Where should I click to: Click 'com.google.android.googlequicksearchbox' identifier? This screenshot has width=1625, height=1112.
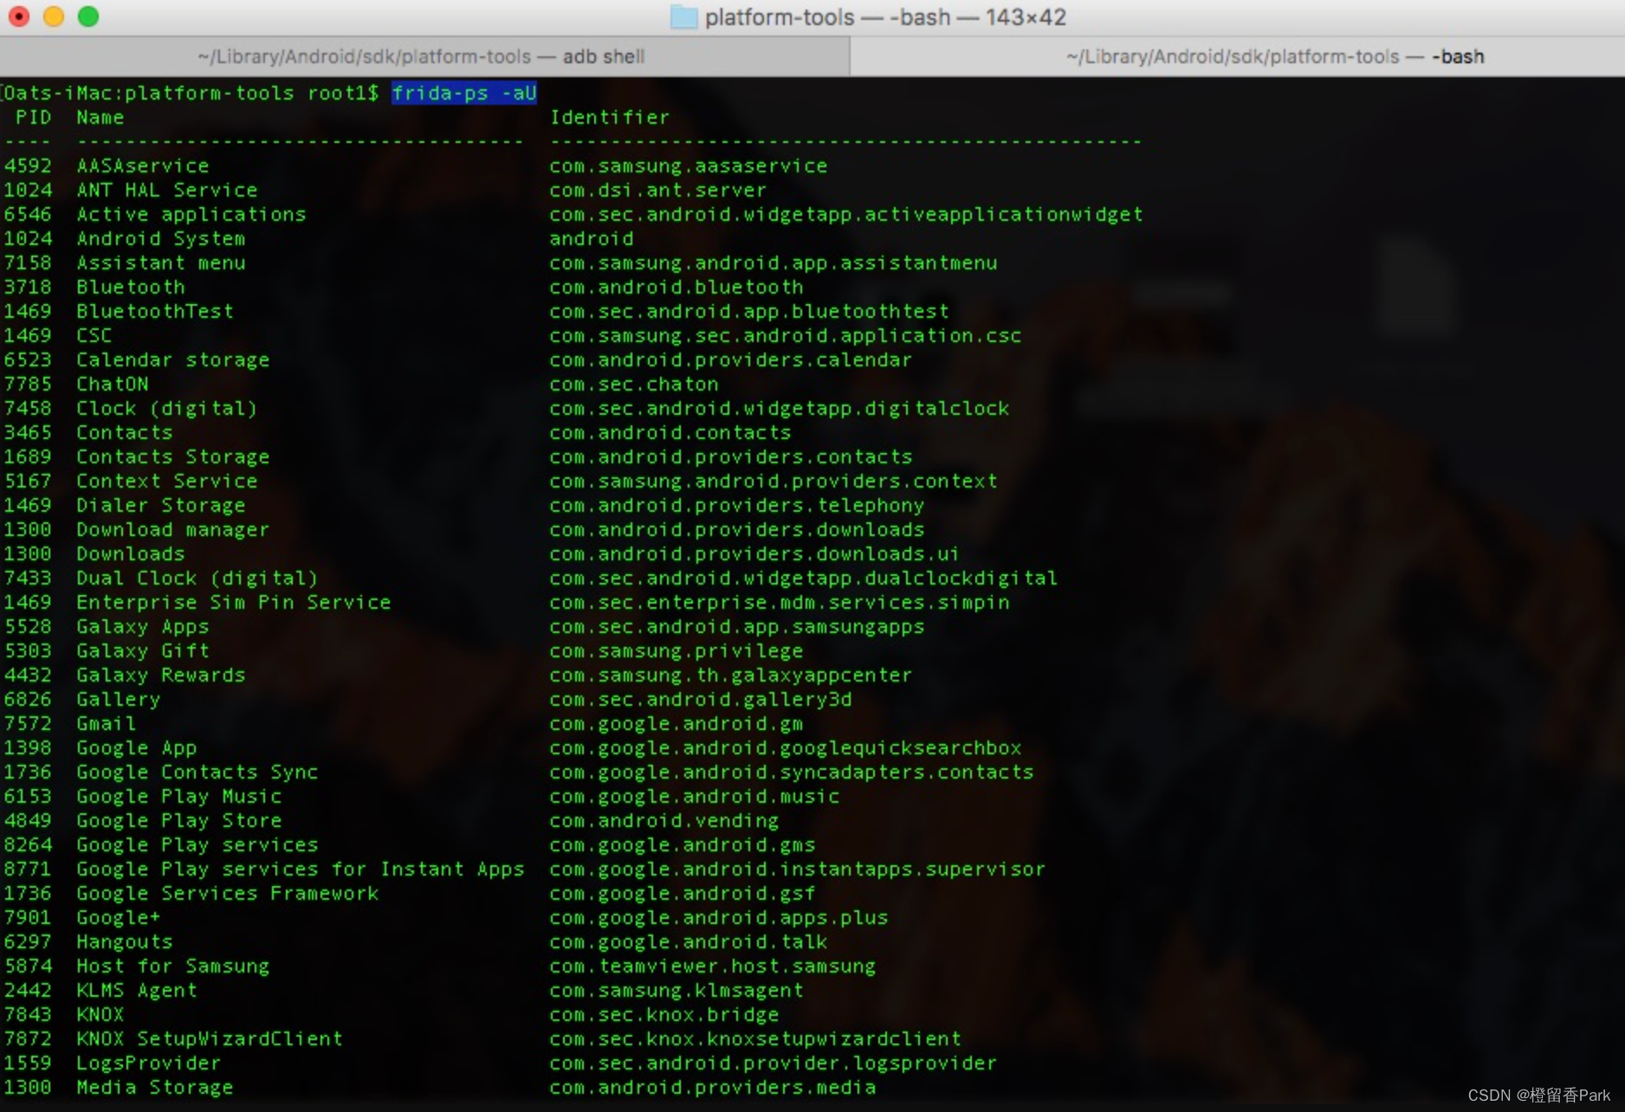[x=786, y=747]
